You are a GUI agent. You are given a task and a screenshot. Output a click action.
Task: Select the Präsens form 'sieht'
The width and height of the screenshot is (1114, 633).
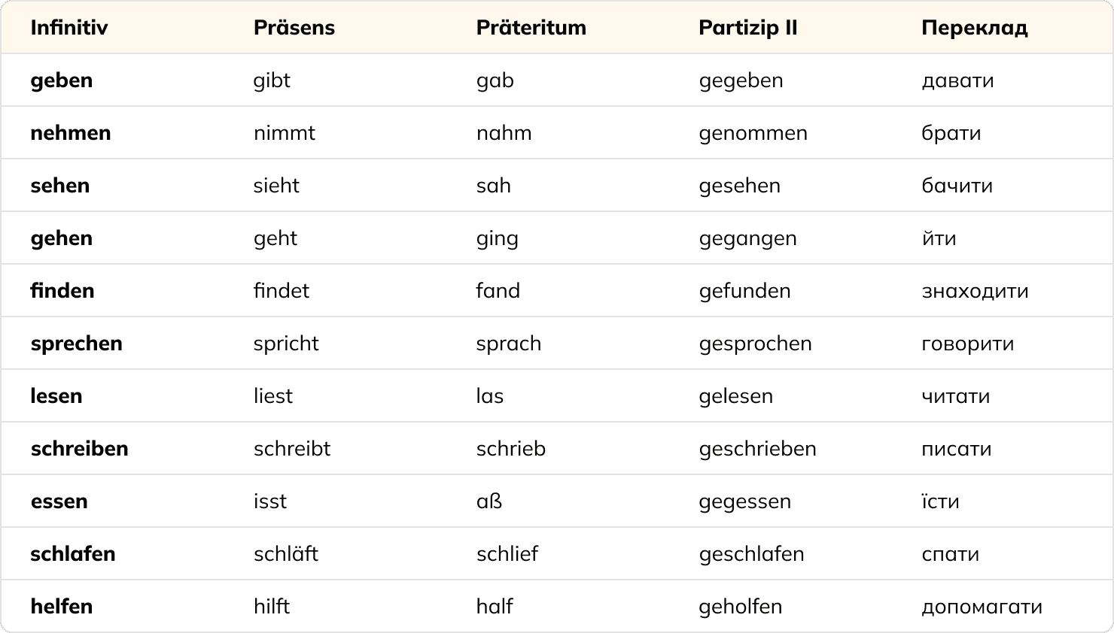276,186
